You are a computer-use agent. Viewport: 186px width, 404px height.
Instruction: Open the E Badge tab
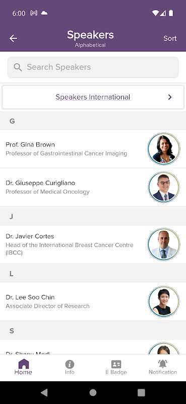coord(116,367)
